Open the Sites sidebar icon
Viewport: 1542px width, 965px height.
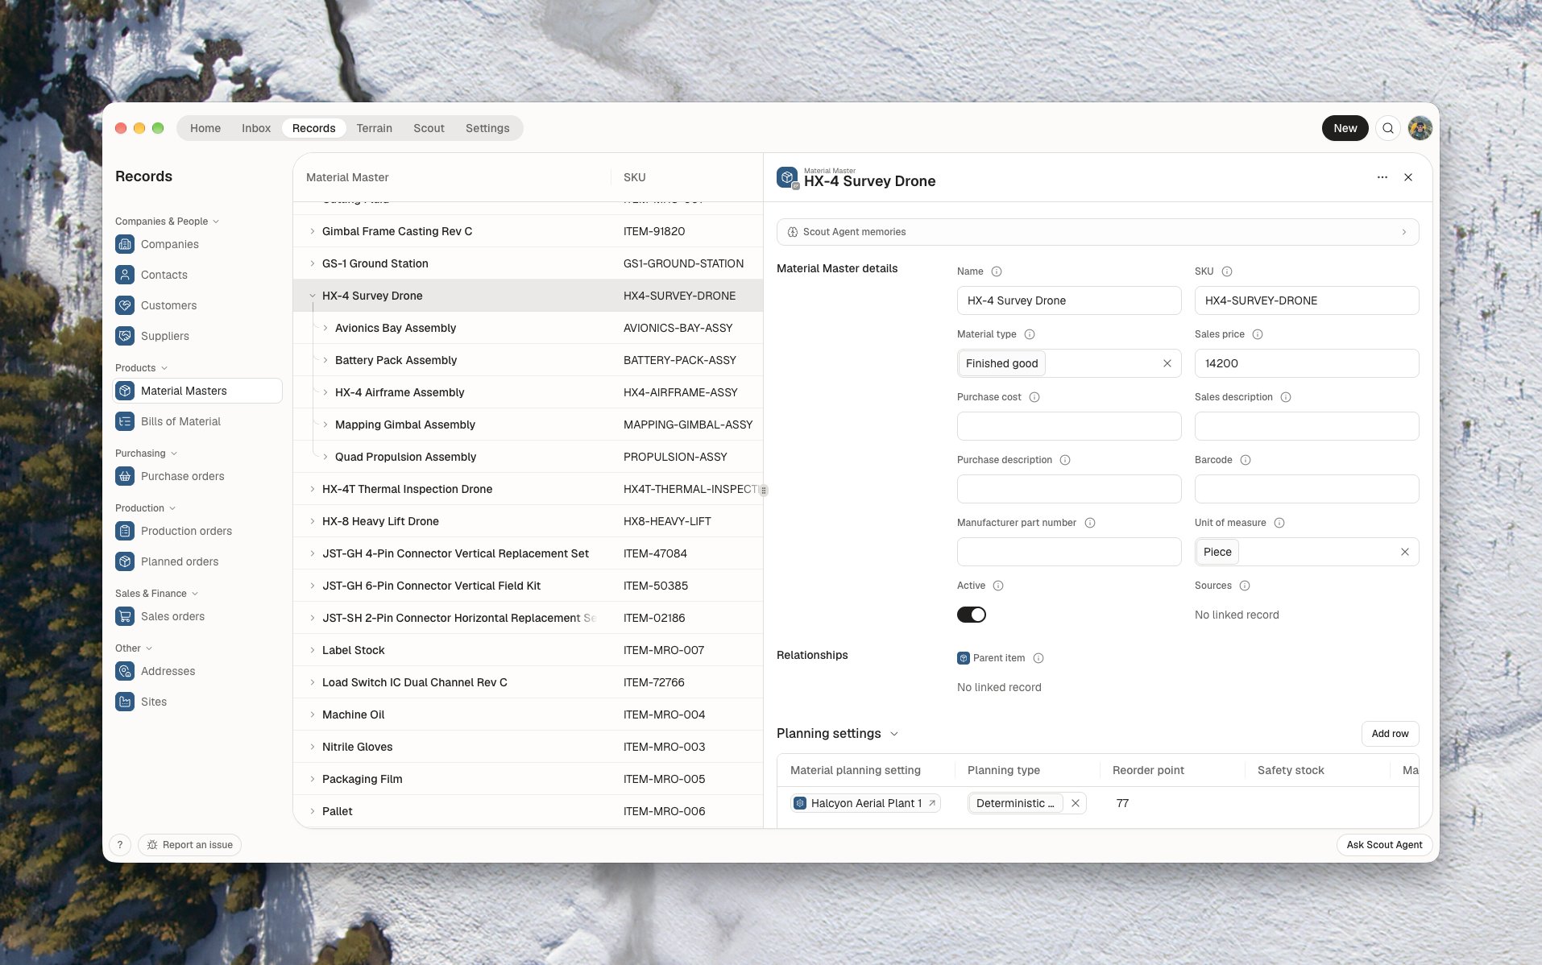point(125,702)
